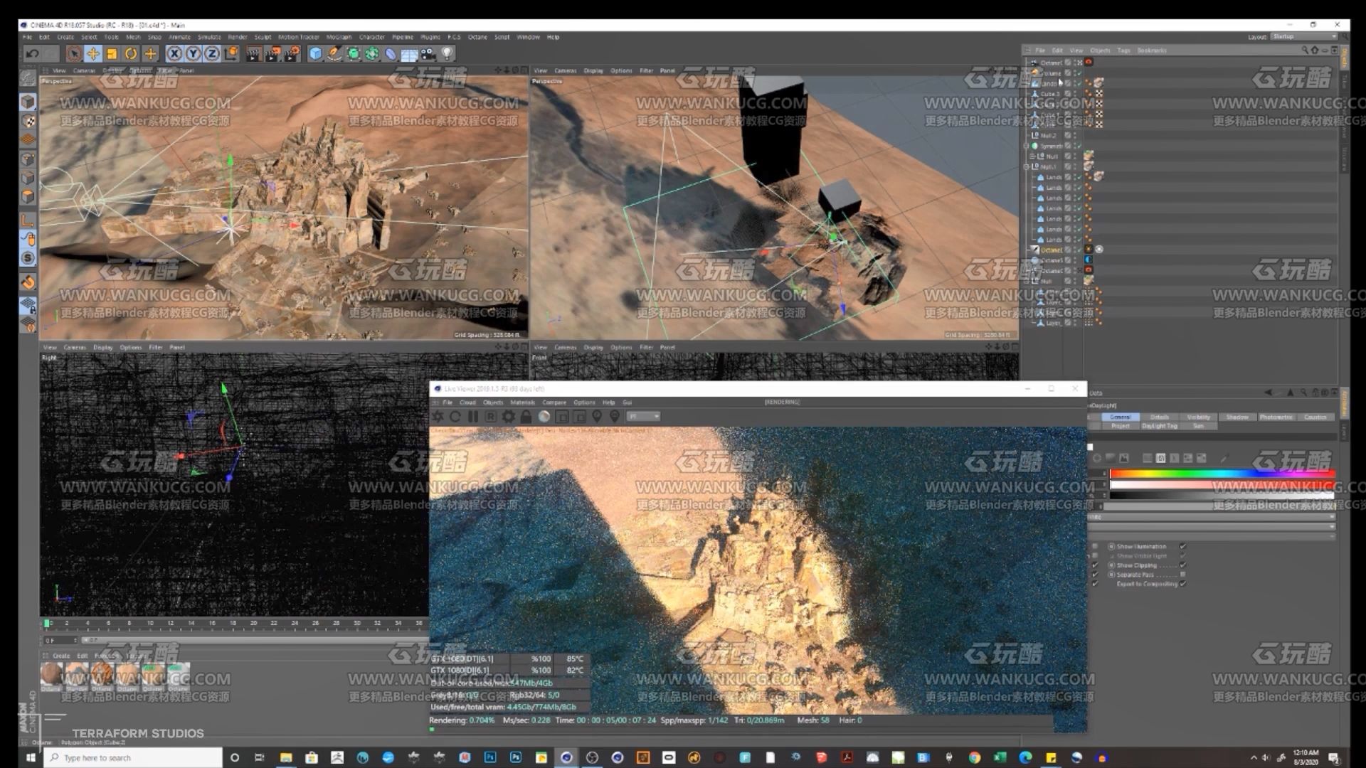Image resolution: width=1366 pixels, height=768 pixels.
Task: Add a floor environment object icon
Action: (x=409, y=54)
